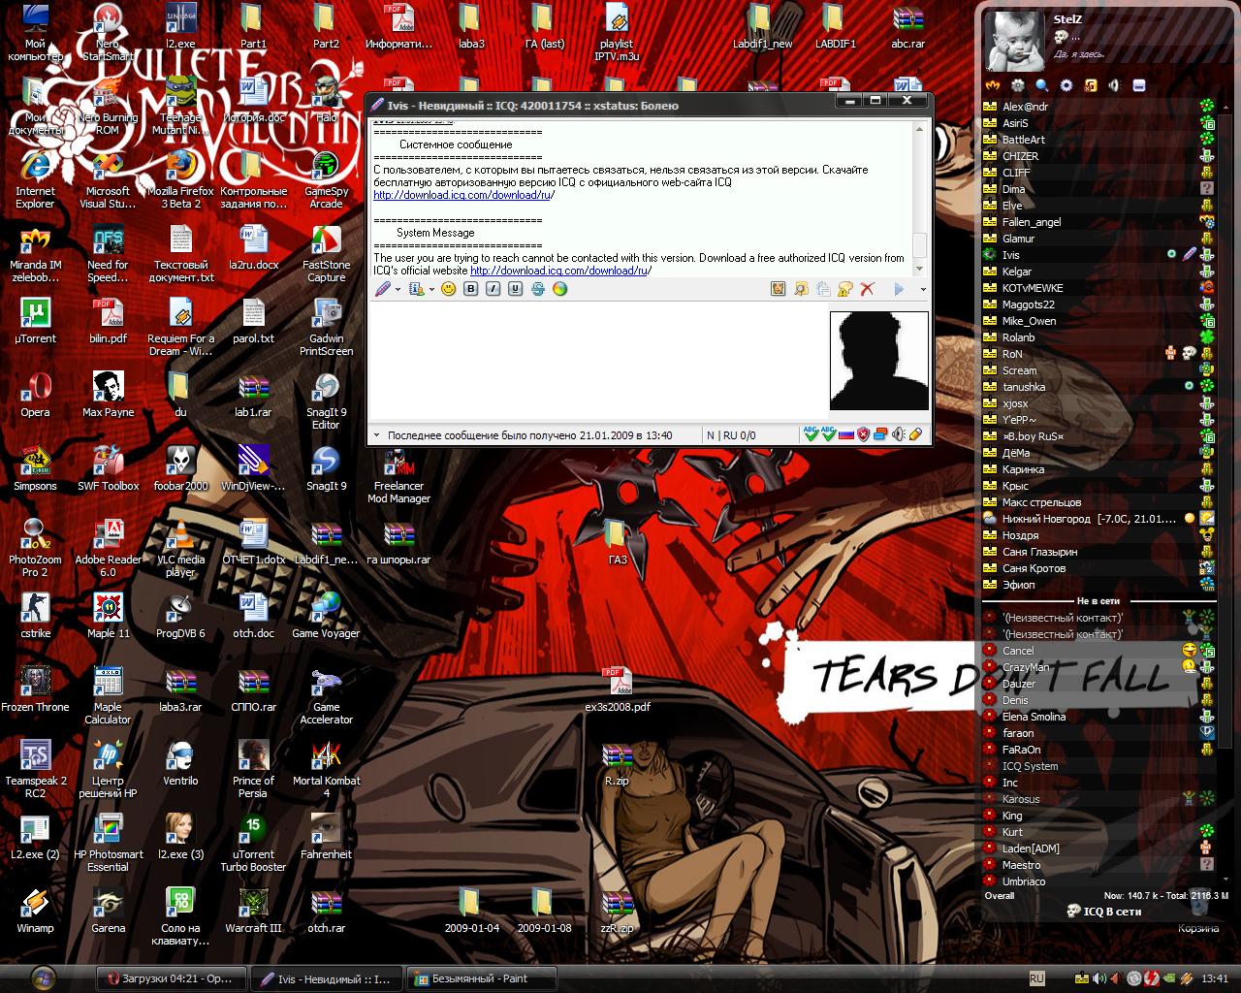Click the Miranda main menu flame icon
Screen dimensions: 1241x993
(992, 85)
